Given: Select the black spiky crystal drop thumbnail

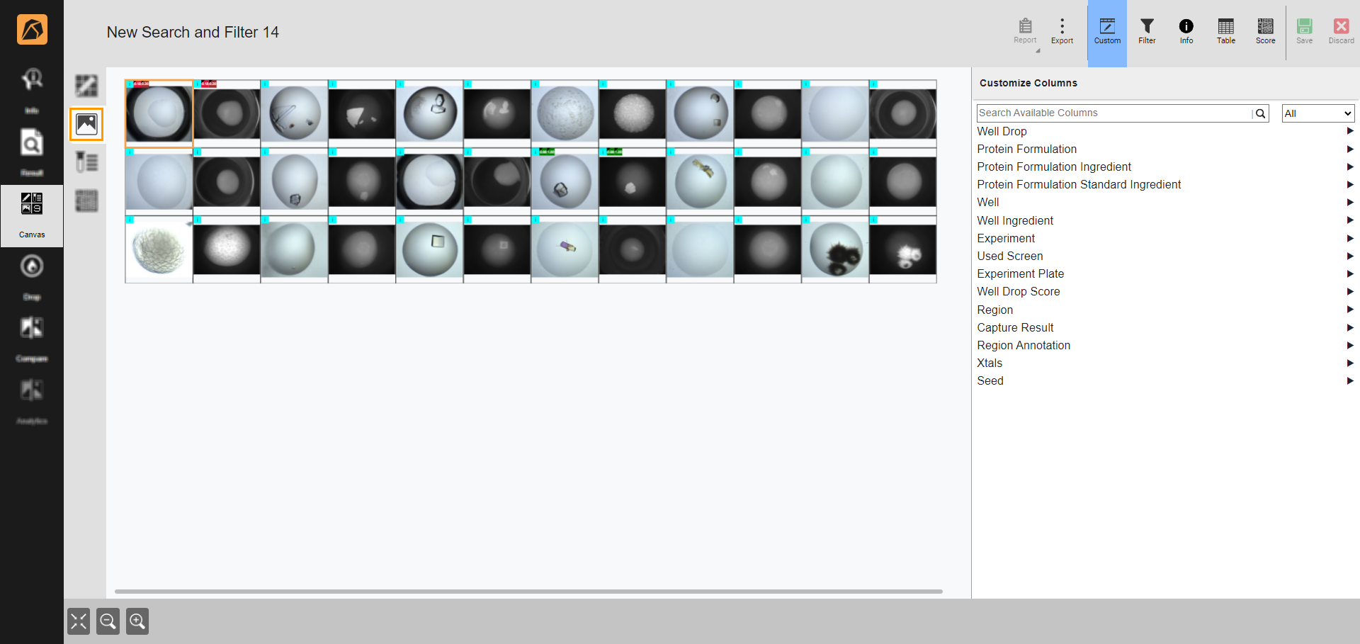Looking at the screenshot, I should [835, 249].
